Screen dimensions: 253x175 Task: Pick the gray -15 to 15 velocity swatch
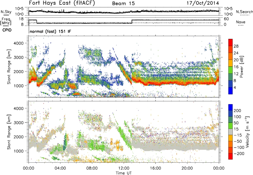(231, 132)
